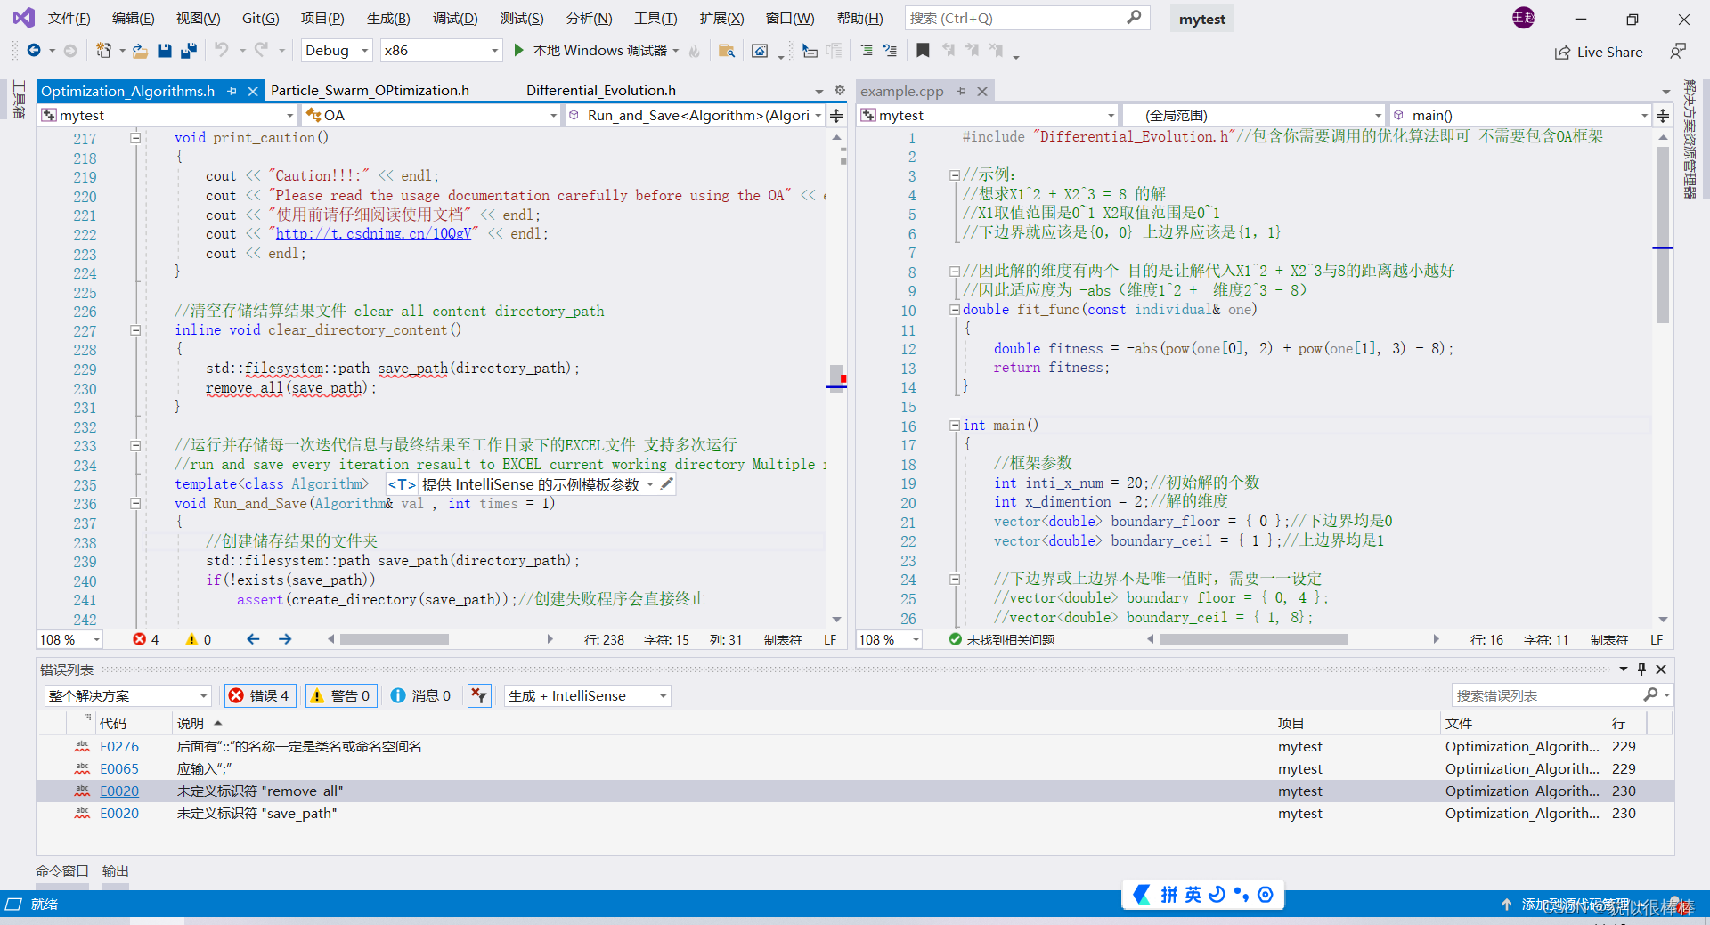1710x925 pixels.
Task: Open the http://t.csdnimg.cn/10QgV link
Action: tap(374, 233)
